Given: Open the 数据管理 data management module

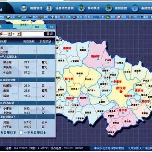Looking at the screenshot, I should pyautogui.click(x=31, y=8).
